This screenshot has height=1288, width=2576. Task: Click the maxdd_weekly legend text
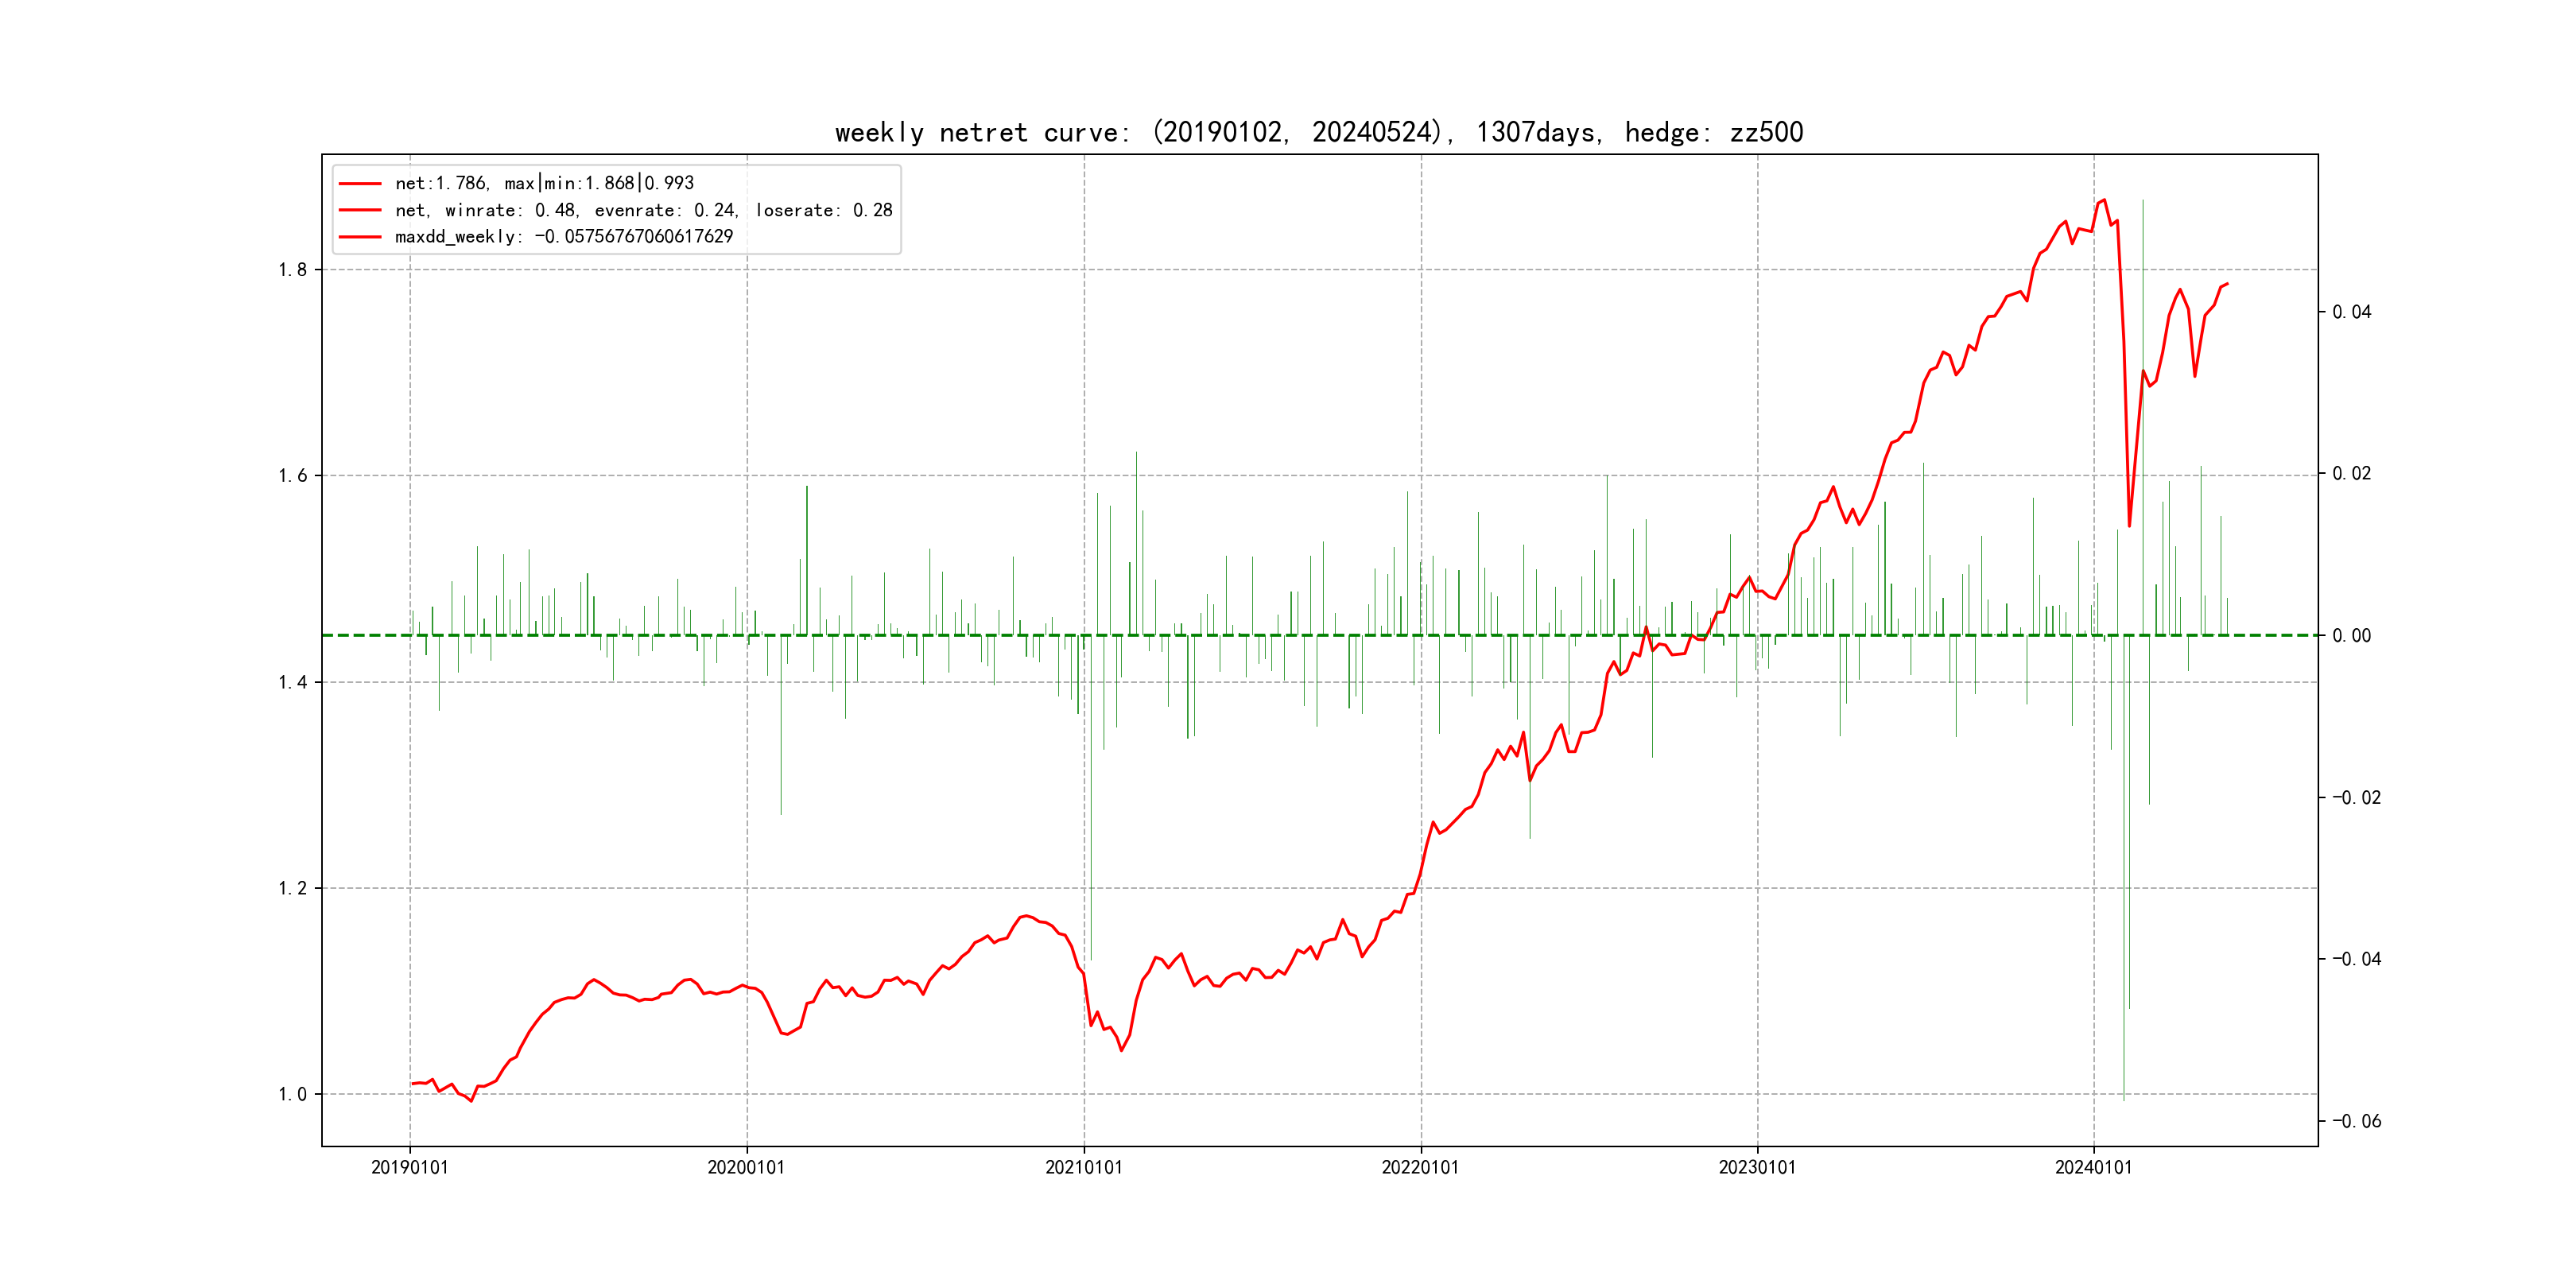pos(564,237)
